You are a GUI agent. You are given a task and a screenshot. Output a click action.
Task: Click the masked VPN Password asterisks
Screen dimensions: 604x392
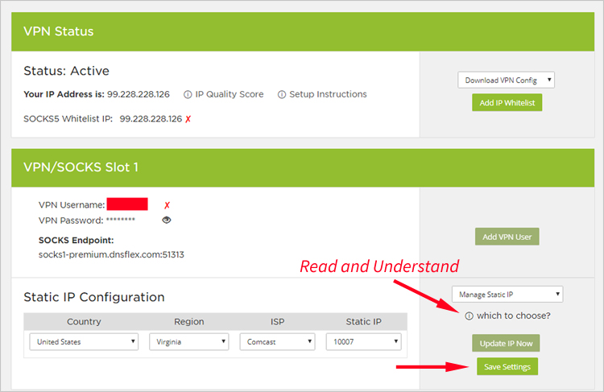[x=121, y=220]
